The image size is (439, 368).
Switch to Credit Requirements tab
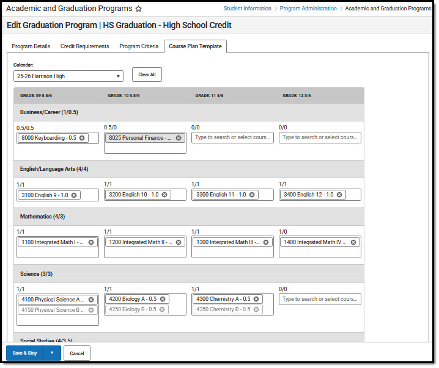tap(85, 46)
